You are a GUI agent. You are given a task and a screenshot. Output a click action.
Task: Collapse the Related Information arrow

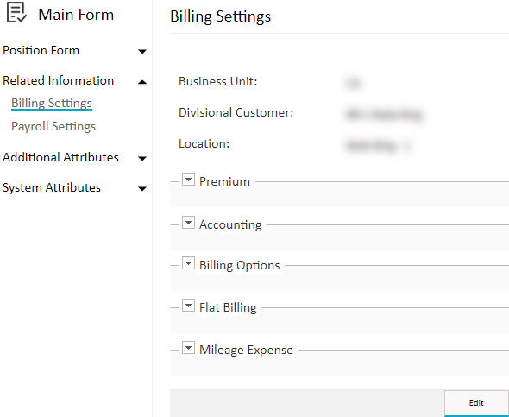point(142,82)
